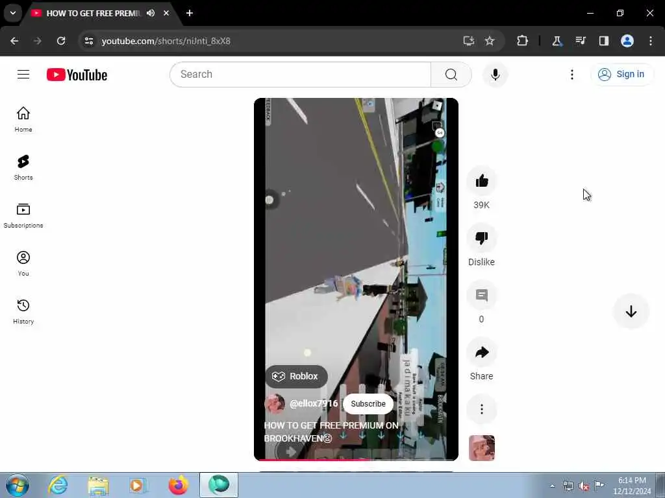
Task: Click the taskbar clock 6:14 PM
Action: (632, 486)
